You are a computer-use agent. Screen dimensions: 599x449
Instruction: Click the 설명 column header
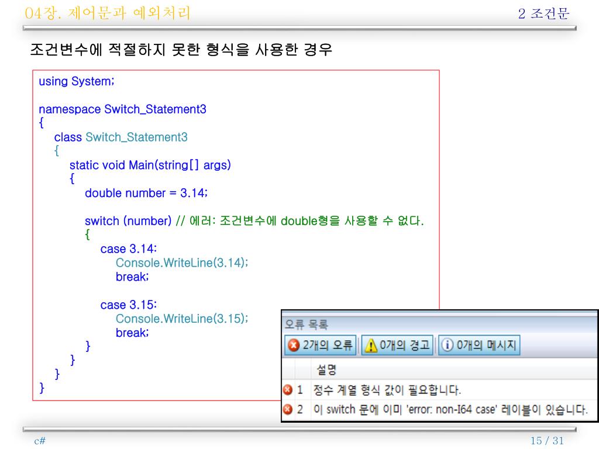(326, 369)
